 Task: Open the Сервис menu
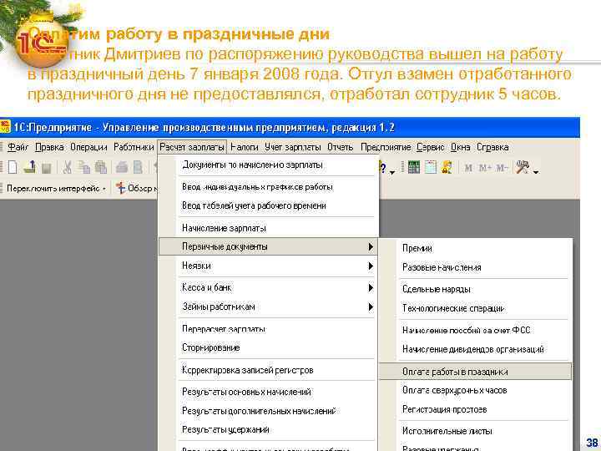pyautogui.click(x=431, y=147)
